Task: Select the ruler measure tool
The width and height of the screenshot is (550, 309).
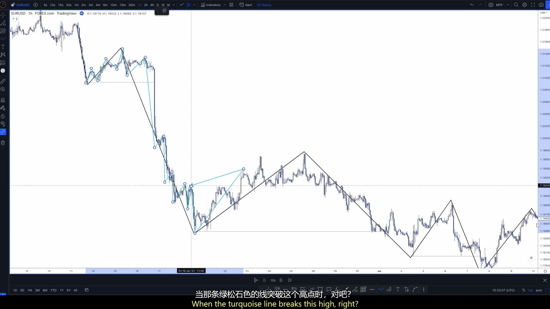Action: (x=3, y=82)
